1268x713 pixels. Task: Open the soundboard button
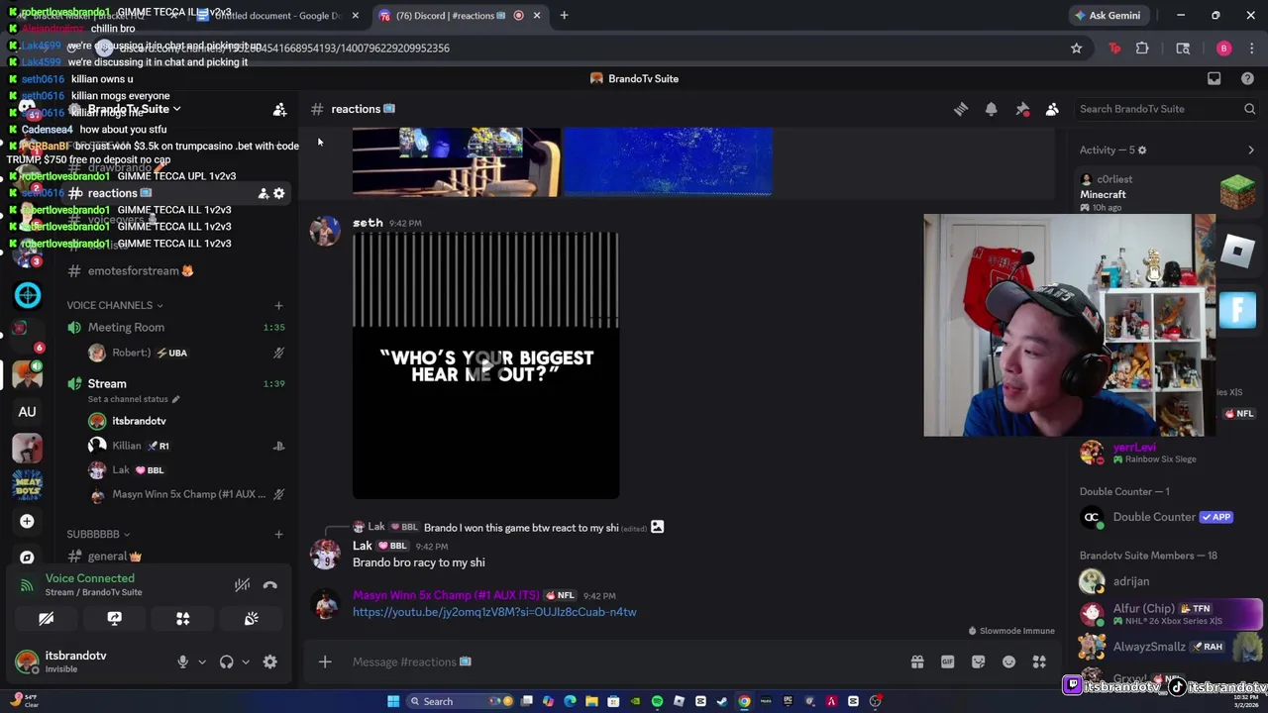[x=252, y=619]
